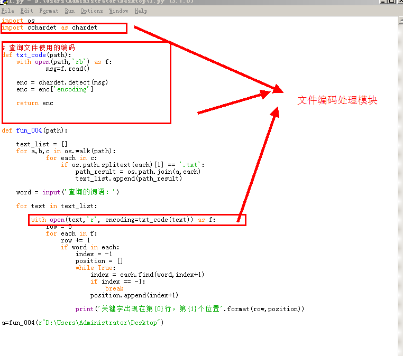Click the 'if index == -1:' line
The height and width of the screenshot is (356, 403).
click(x=118, y=282)
